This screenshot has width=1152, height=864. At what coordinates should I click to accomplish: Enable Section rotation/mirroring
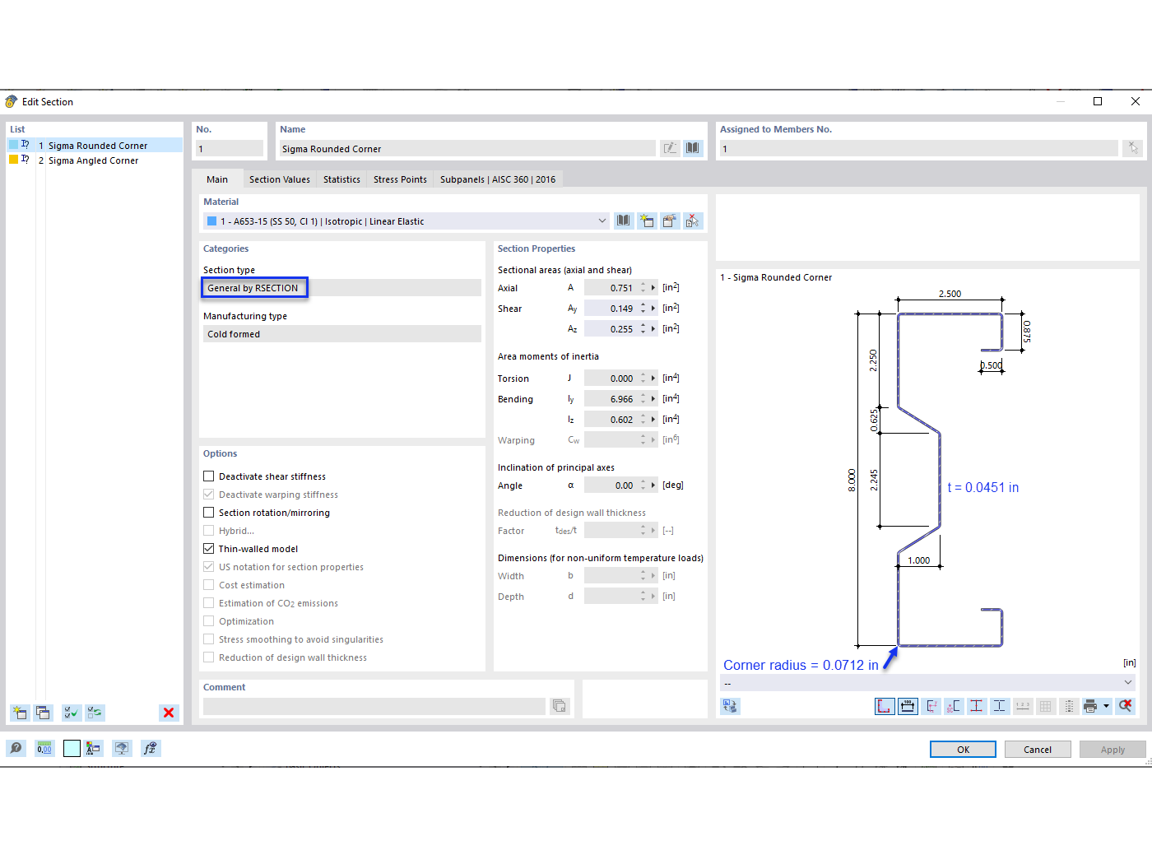pos(208,512)
